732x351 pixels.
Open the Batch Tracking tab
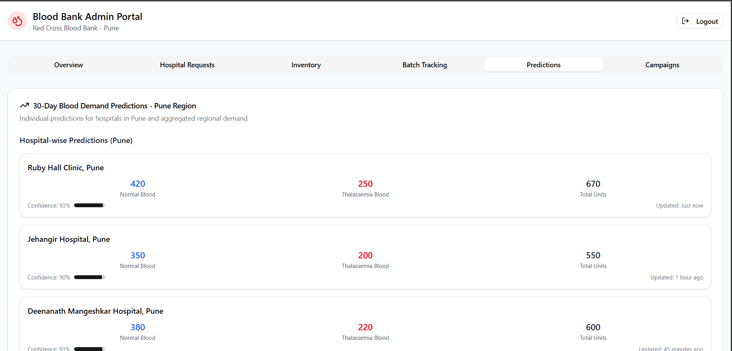click(x=425, y=65)
